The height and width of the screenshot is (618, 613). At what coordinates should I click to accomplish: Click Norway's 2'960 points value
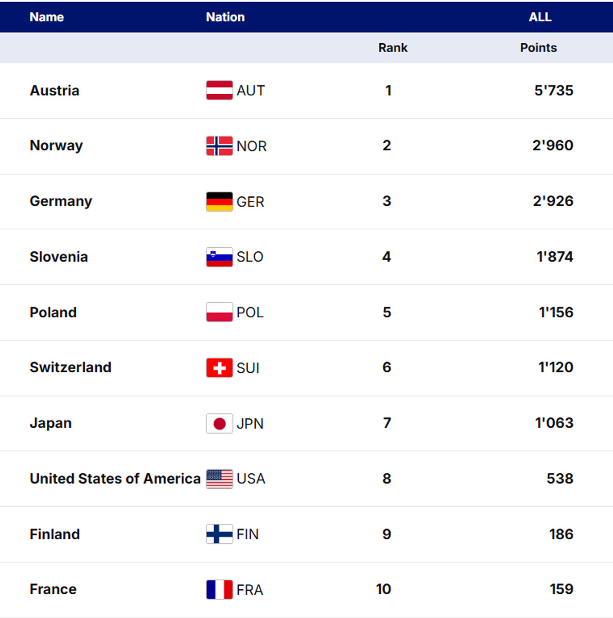click(553, 145)
